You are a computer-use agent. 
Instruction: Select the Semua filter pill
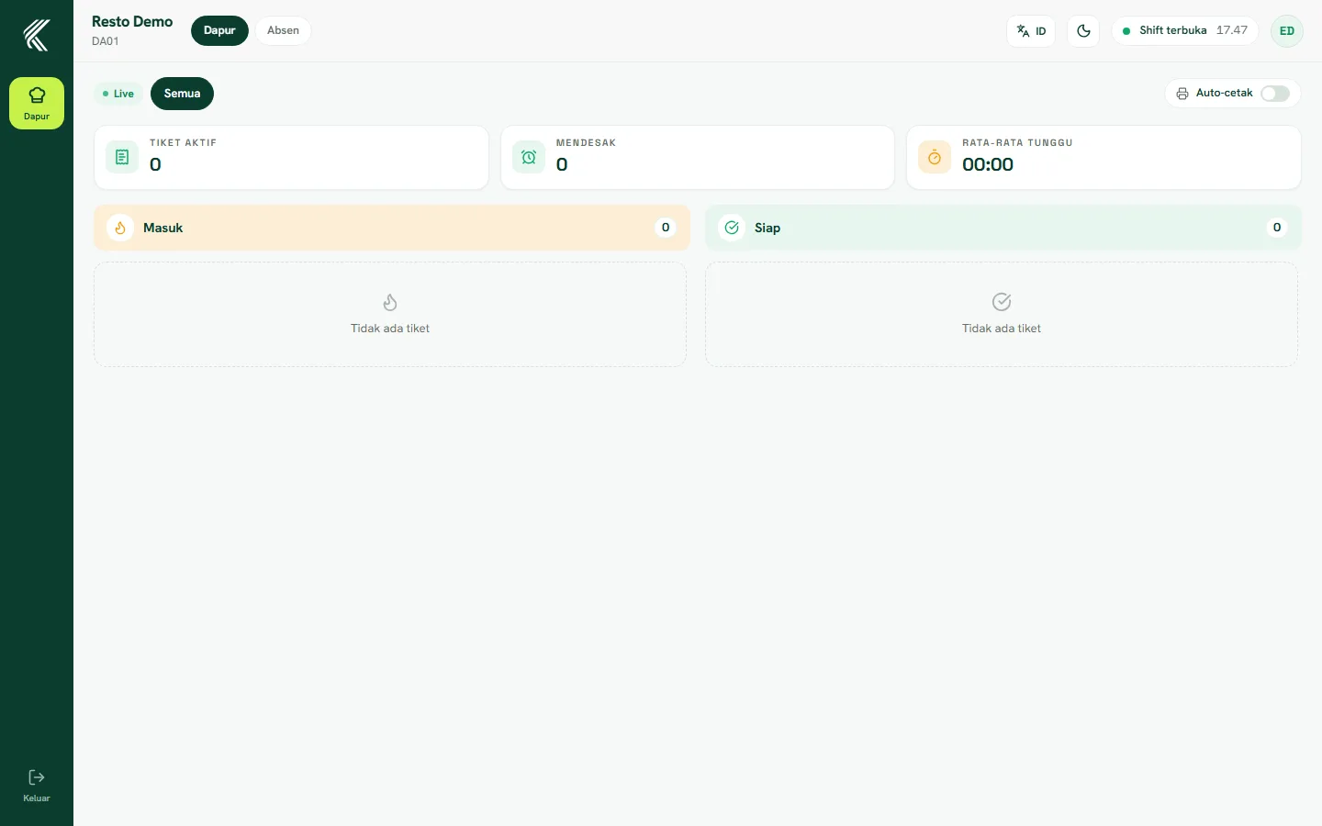[182, 94]
